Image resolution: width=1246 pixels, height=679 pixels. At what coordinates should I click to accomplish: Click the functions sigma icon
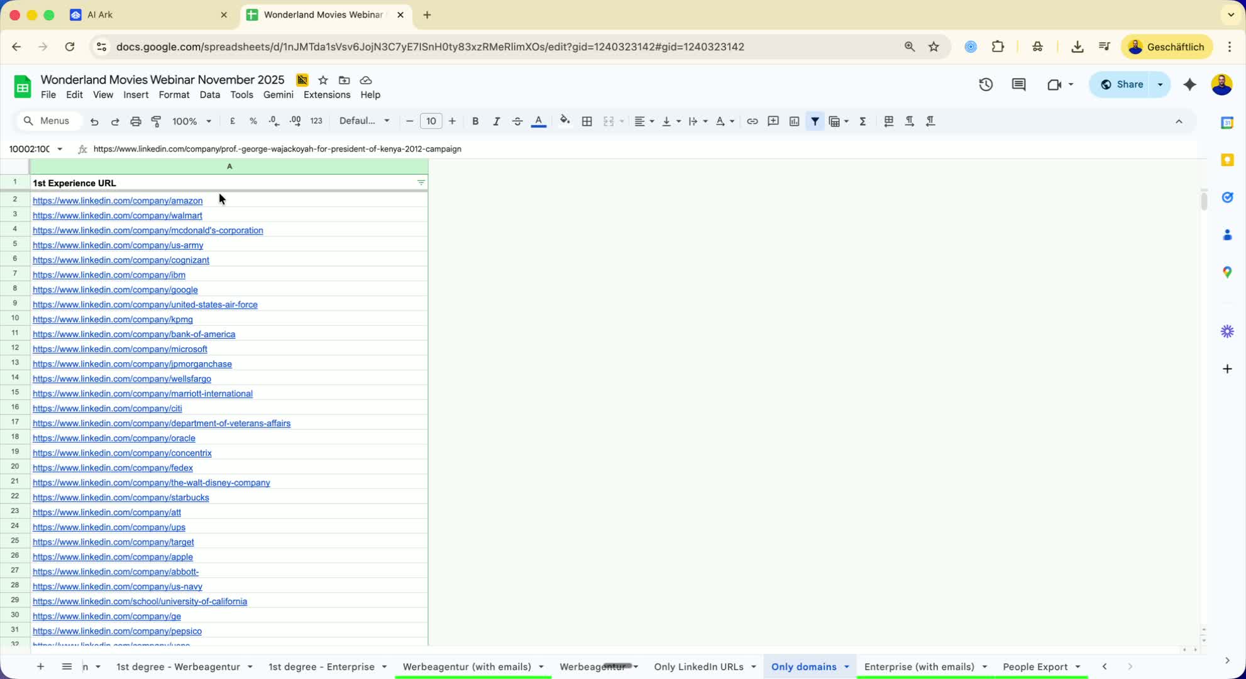pyautogui.click(x=863, y=121)
